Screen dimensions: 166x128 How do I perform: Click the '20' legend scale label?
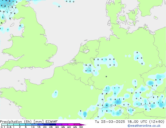pos(45,127)
